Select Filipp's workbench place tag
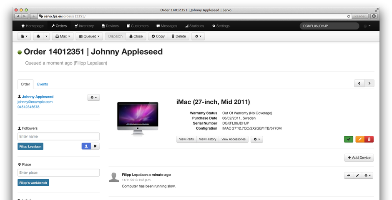This screenshot has height=200, width=392. (x=33, y=183)
